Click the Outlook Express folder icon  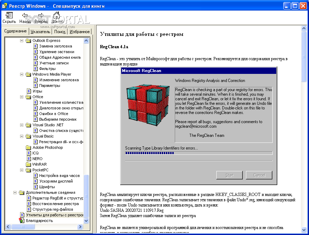pyautogui.click(x=29, y=40)
